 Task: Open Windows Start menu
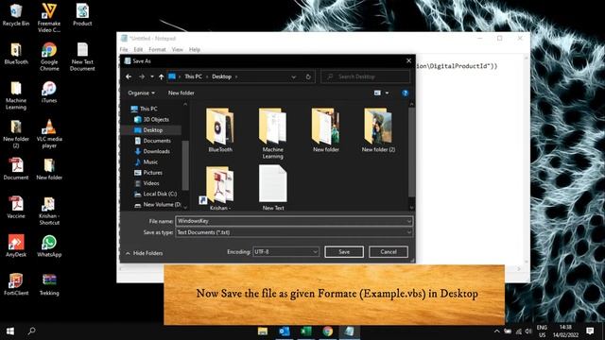coord(10,331)
